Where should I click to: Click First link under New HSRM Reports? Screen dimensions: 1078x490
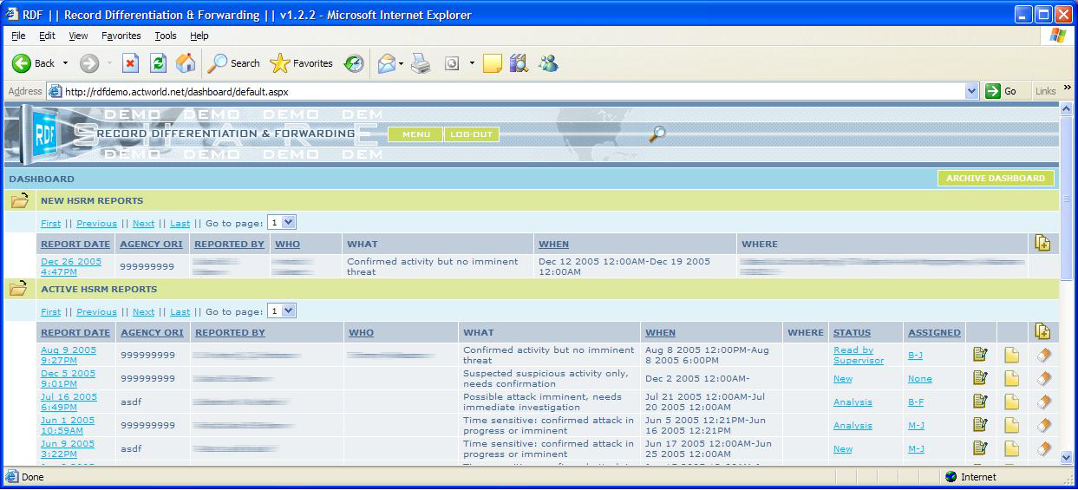(x=51, y=224)
